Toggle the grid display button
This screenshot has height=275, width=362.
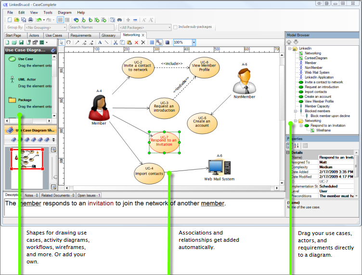(x=152, y=42)
